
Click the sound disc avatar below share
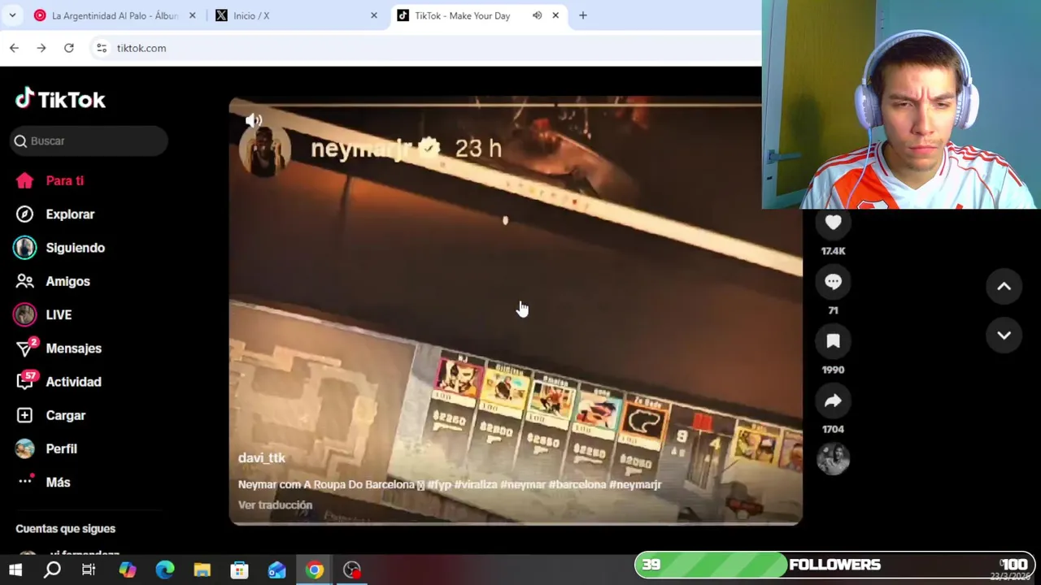point(833,459)
